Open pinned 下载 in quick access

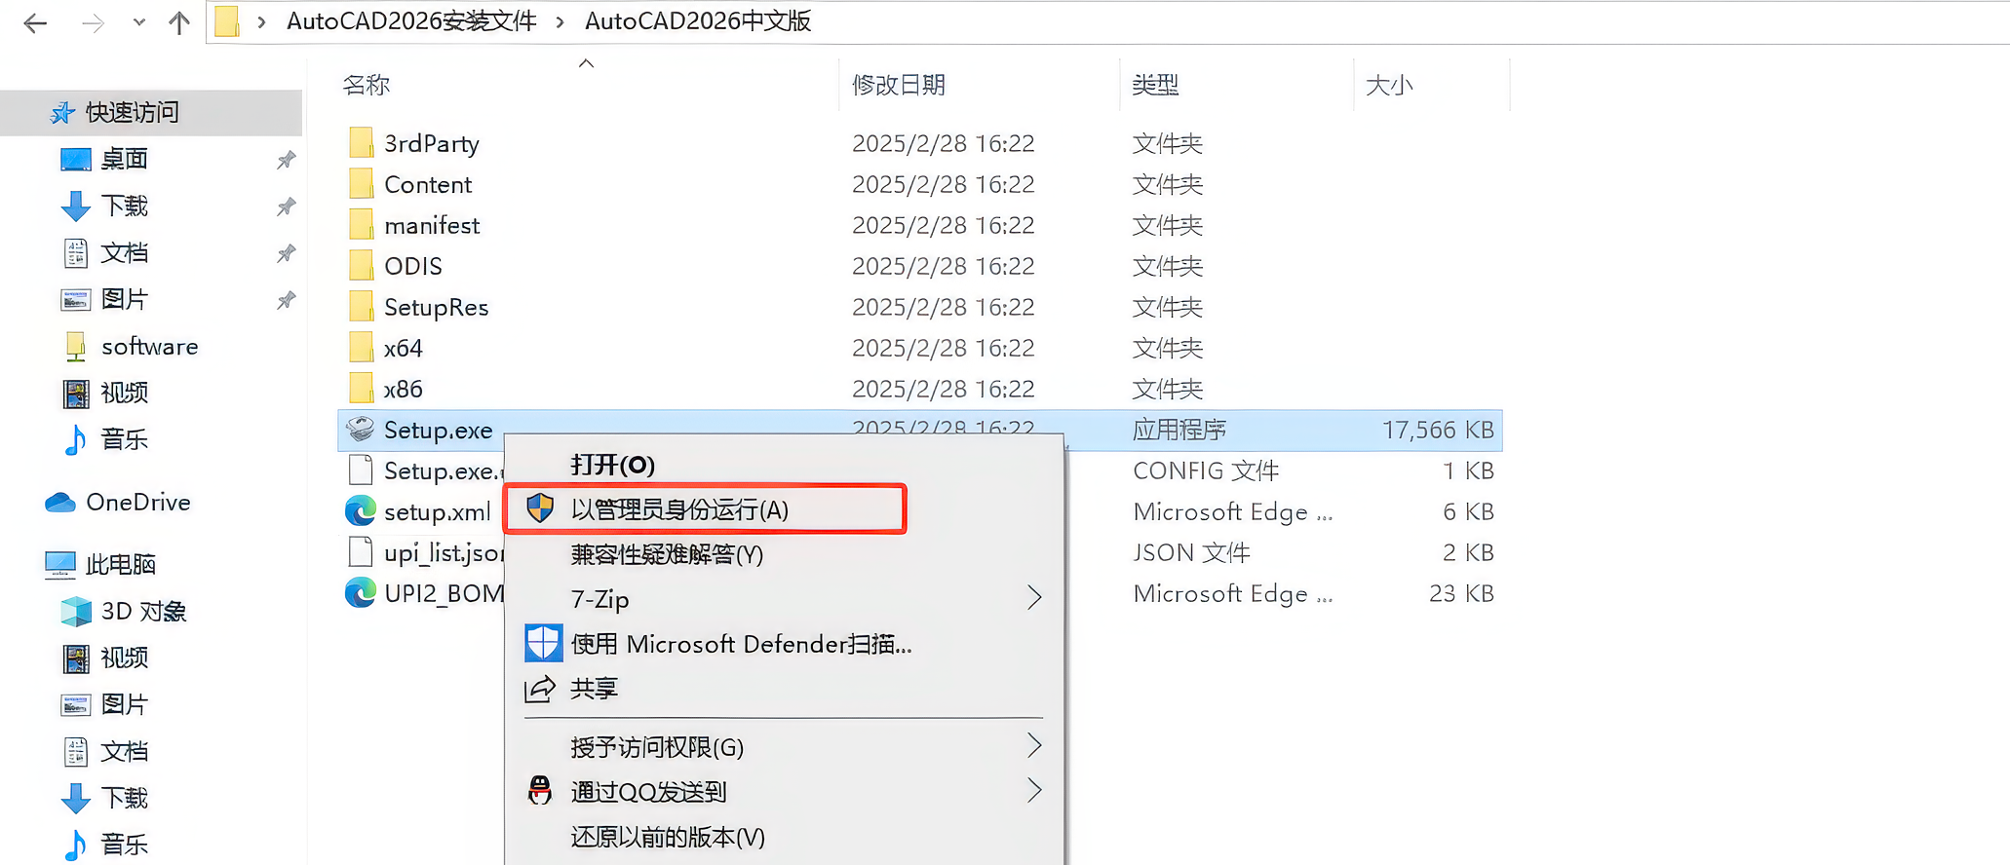tap(124, 206)
